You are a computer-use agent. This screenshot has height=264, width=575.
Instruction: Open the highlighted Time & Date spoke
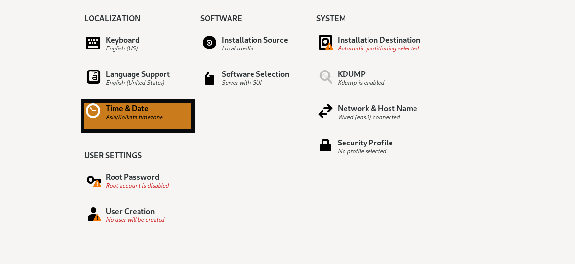coord(138,116)
